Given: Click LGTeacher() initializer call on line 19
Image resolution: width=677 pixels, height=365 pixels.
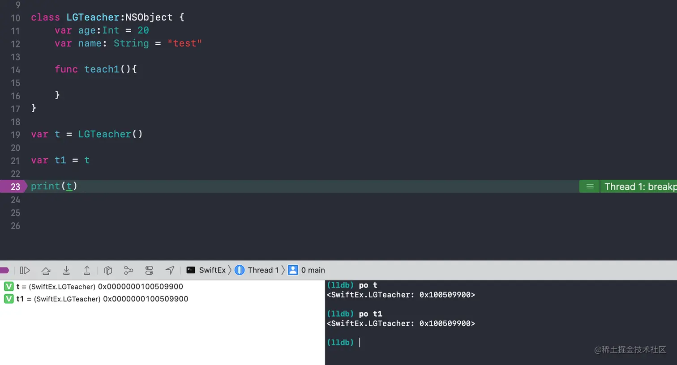Looking at the screenshot, I should point(110,134).
